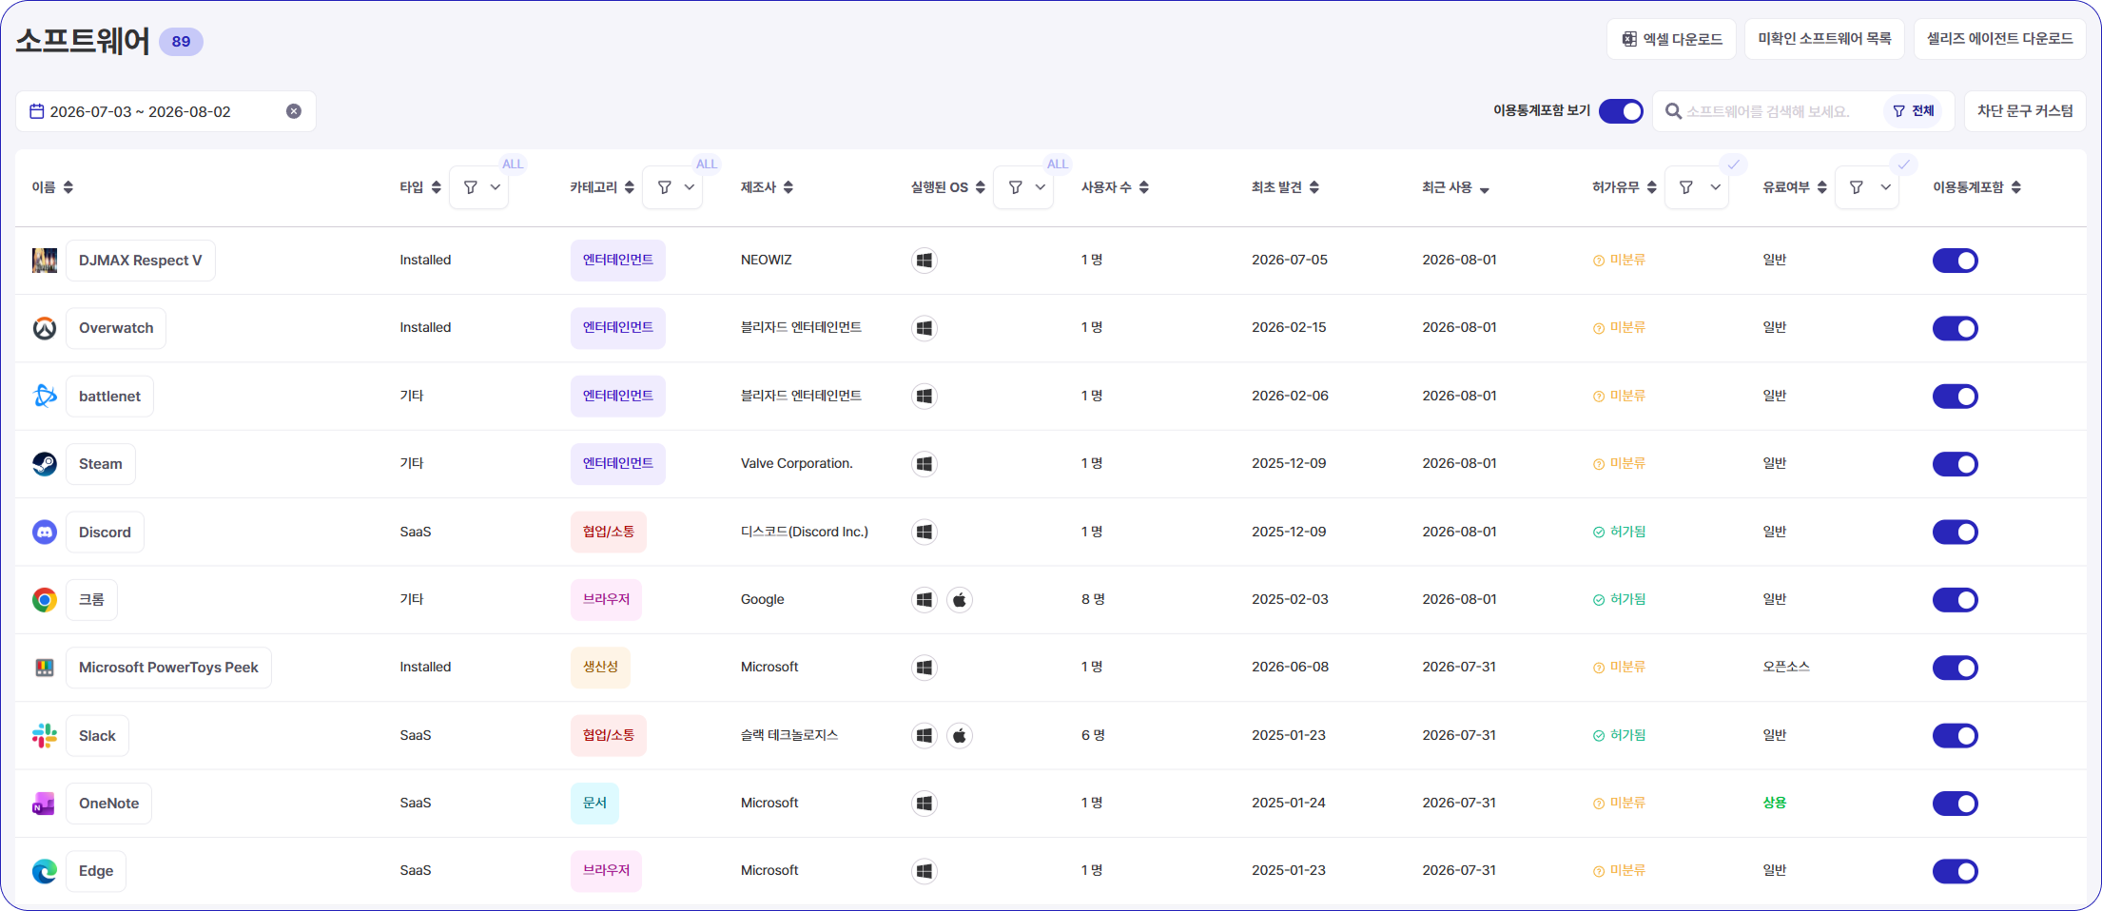Click the 협업/소통 tag in Discord row

coord(609,532)
